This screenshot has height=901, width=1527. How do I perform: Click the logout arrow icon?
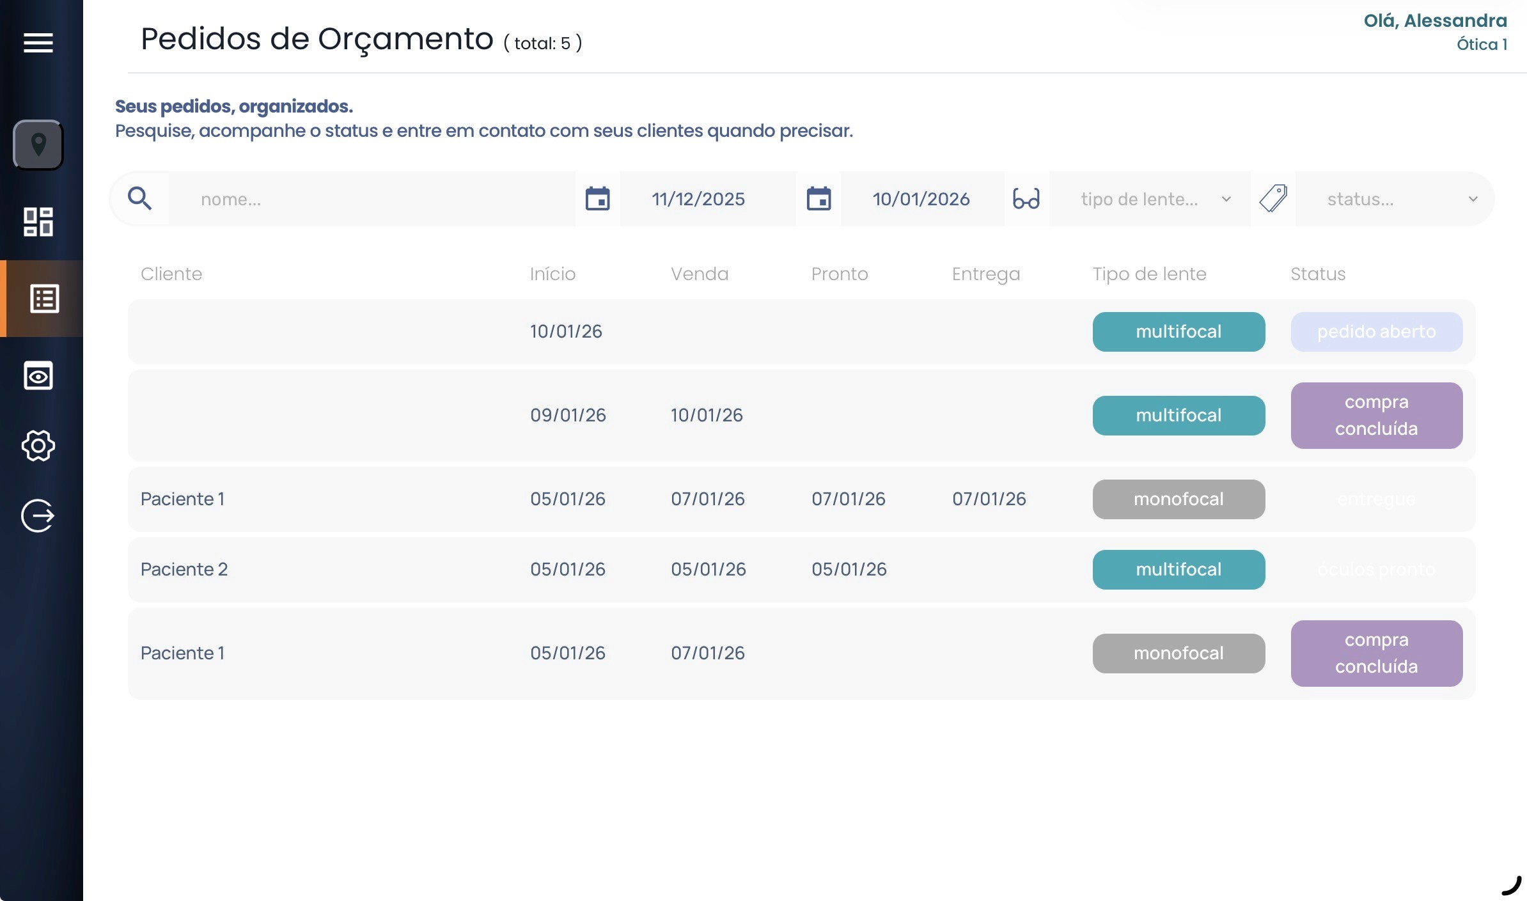(x=38, y=516)
